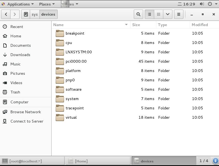Select the pnp0 folder icon
The height and width of the screenshot is (166, 219).
coord(60,80)
